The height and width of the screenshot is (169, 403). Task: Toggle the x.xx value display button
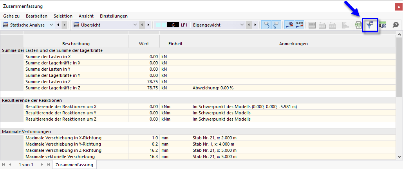click(300, 25)
